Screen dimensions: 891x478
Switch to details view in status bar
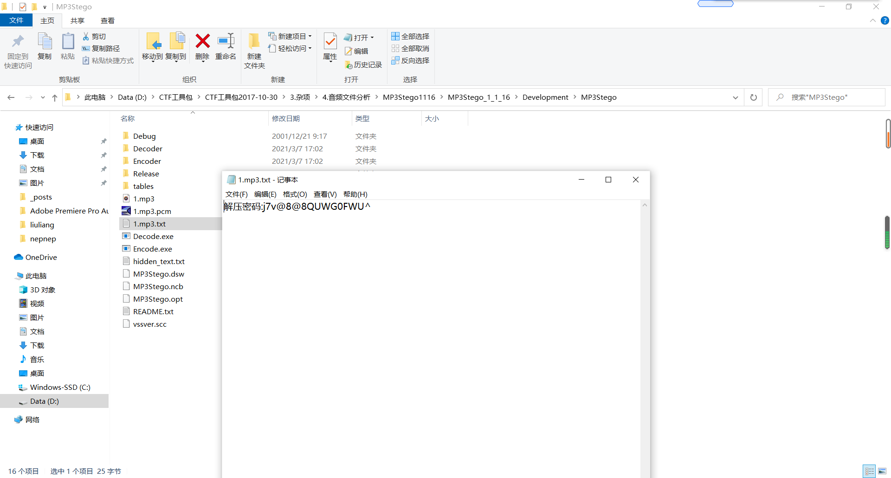click(869, 471)
